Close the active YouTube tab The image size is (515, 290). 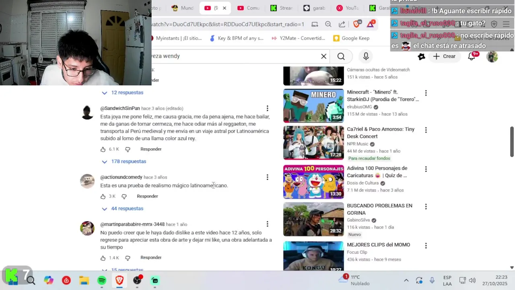225,8
